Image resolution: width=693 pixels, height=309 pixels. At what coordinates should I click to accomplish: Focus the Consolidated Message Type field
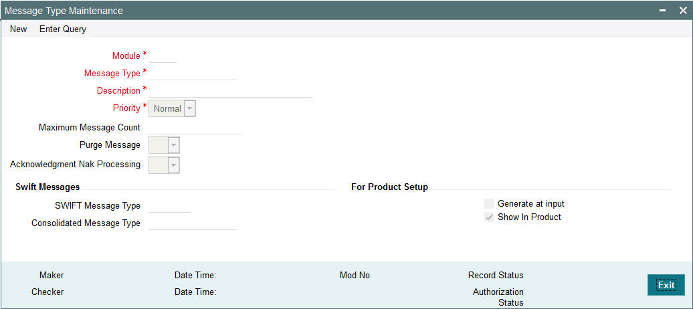[x=193, y=223]
